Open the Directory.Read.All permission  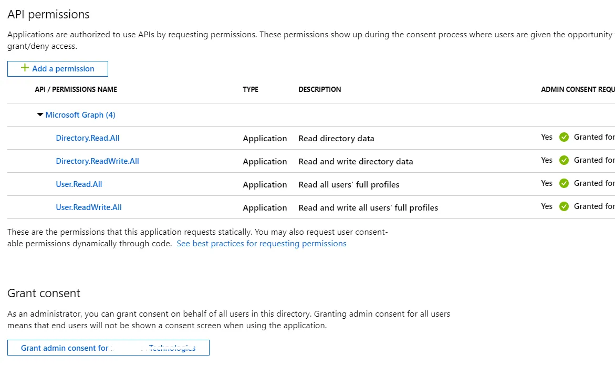[x=88, y=138]
